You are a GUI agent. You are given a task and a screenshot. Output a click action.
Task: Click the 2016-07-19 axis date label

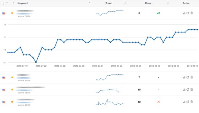[22, 66]
